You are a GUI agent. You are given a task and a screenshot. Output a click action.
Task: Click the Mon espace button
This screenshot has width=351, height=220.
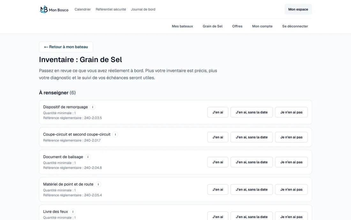click(x=298, y=9)
